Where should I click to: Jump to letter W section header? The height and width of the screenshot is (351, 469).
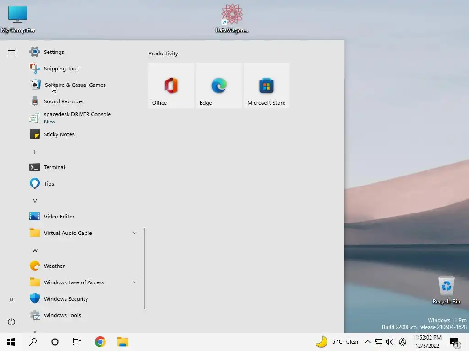click(35, 250)
